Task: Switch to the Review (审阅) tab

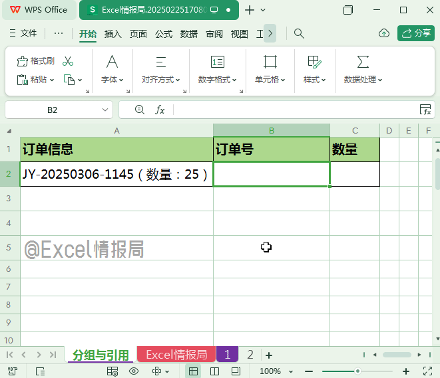Action: click(214, 34)
